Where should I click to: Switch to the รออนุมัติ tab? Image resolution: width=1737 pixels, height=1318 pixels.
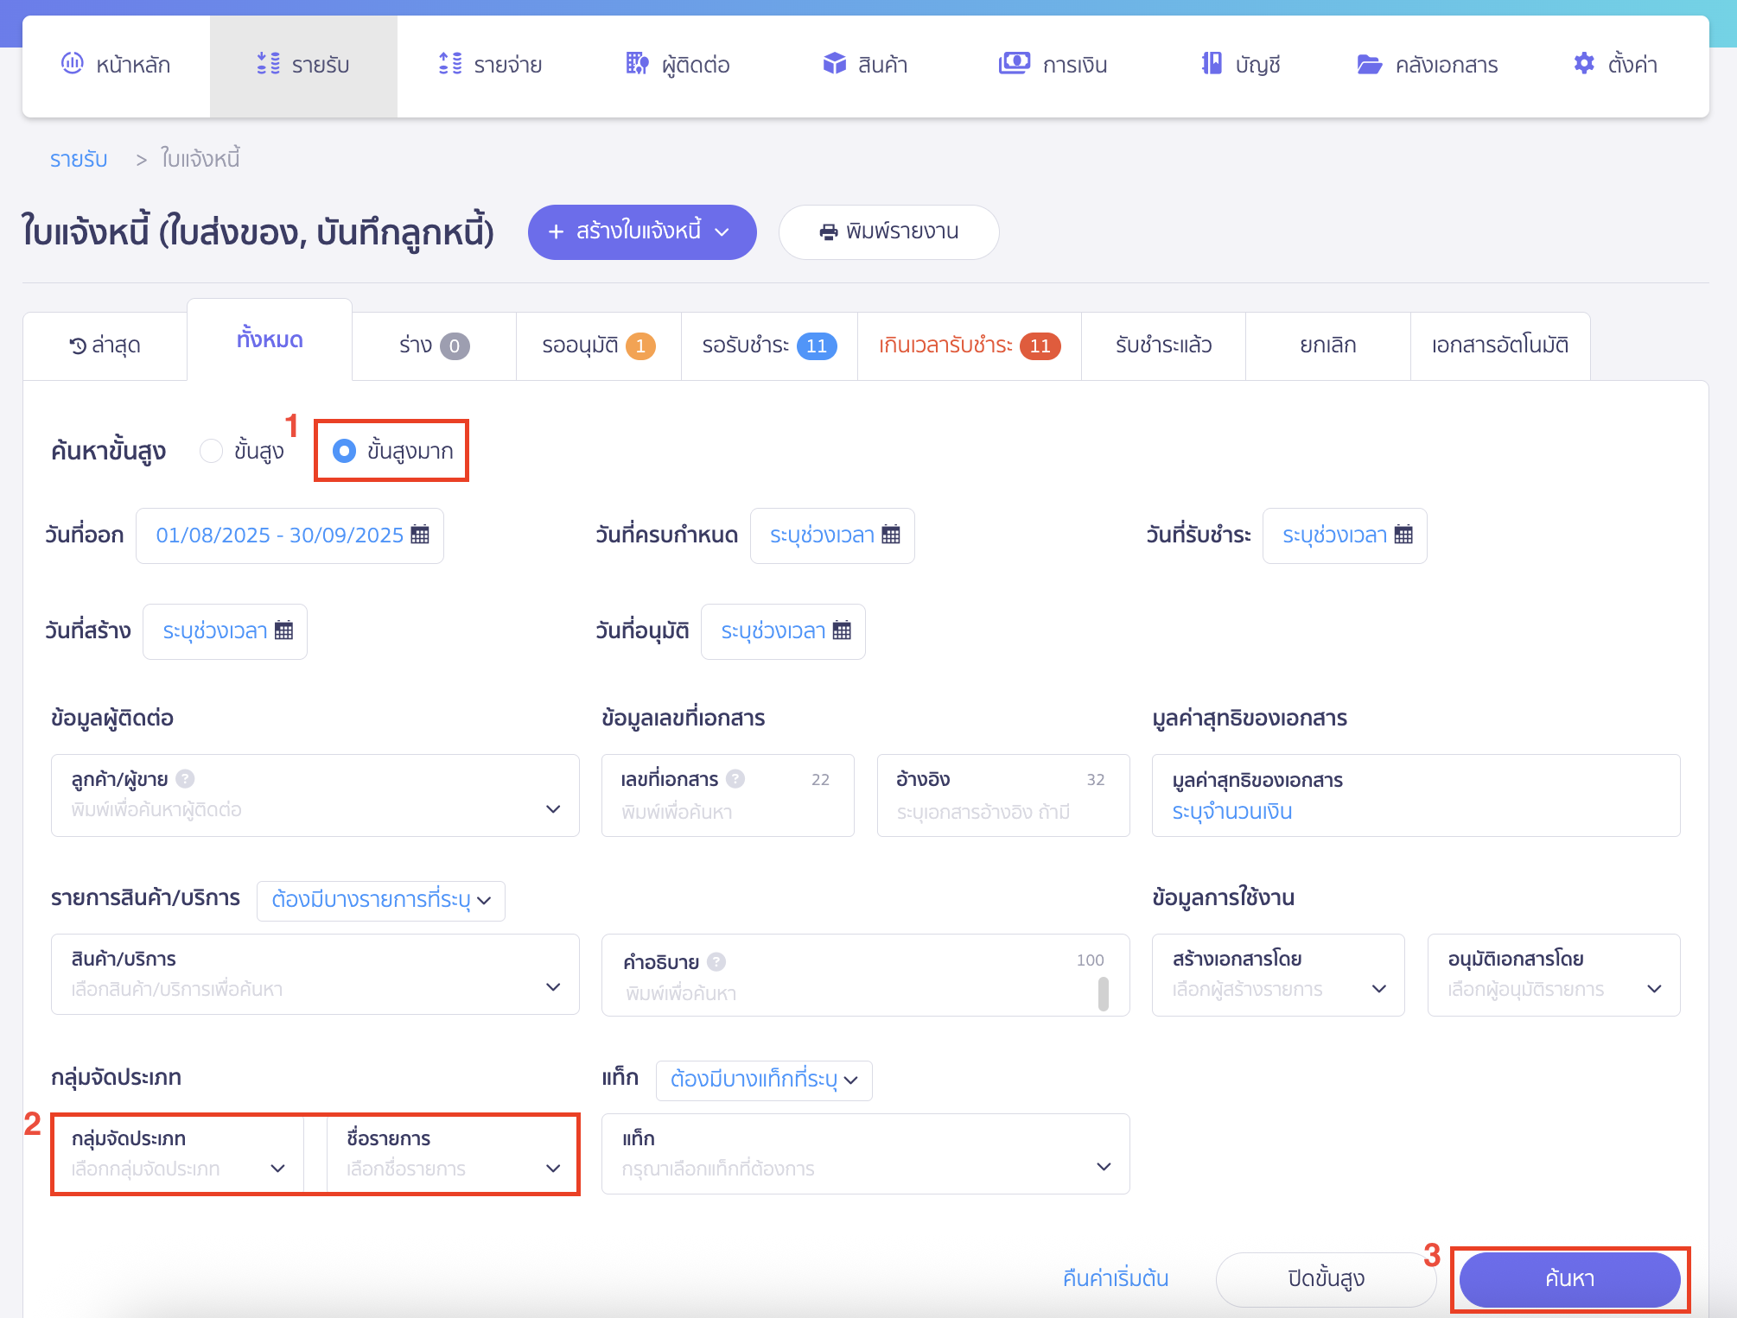pyautogui.click(x=598, y=345)
